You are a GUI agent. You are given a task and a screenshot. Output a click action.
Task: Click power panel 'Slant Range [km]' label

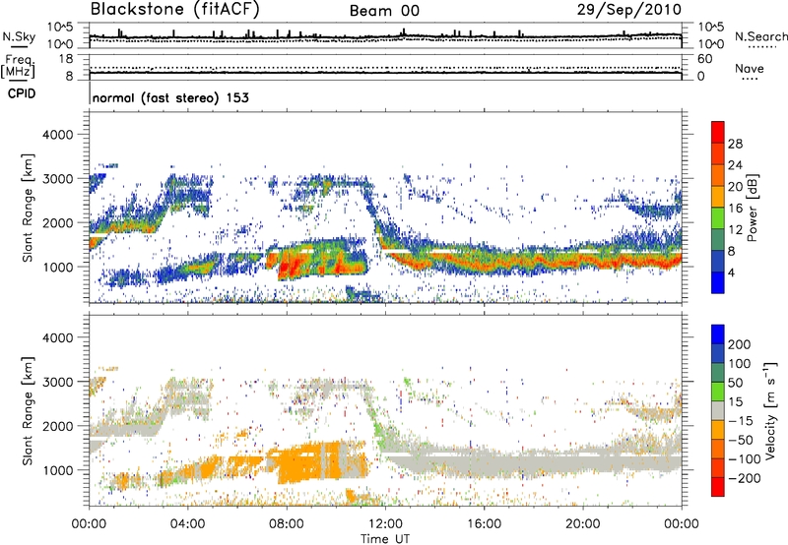click(28, 208)
